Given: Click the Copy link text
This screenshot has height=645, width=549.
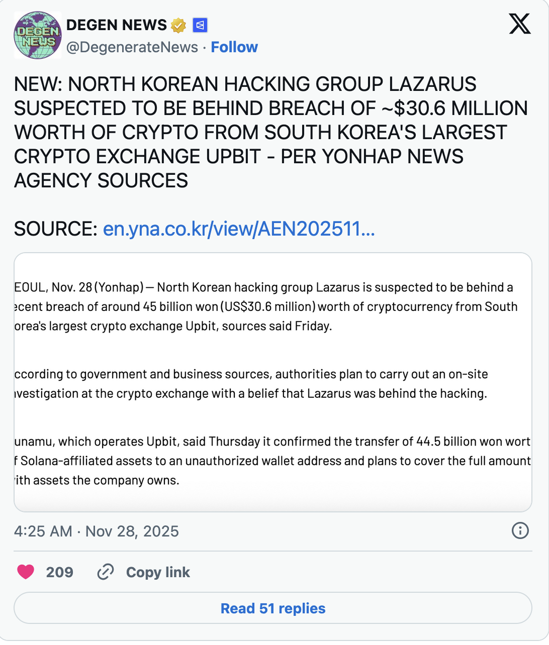Looking at the screenshot, I should click(158, 572).
